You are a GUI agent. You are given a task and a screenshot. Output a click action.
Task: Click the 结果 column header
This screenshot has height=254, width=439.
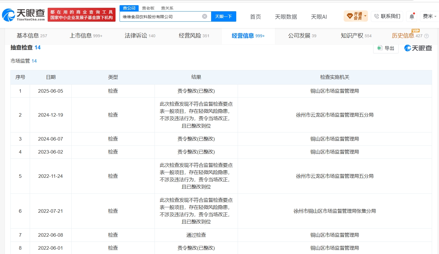pyautogui.click(x=196, y=77)
